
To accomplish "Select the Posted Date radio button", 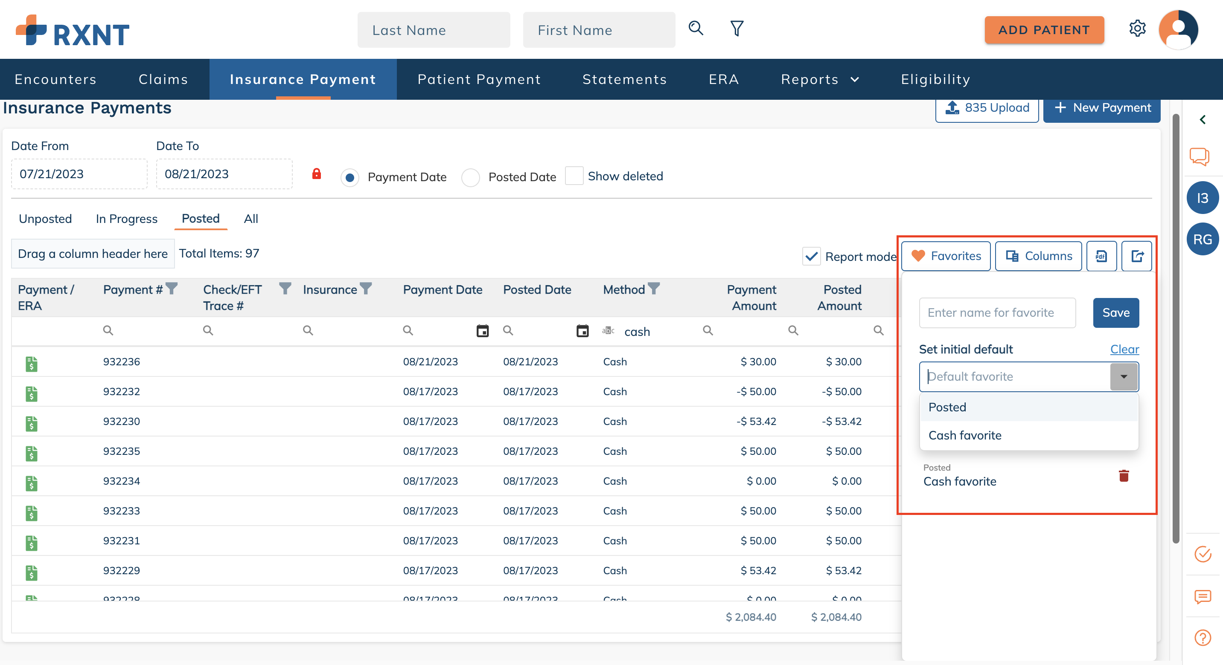I will pyautogui.click(x=470, y=177).
